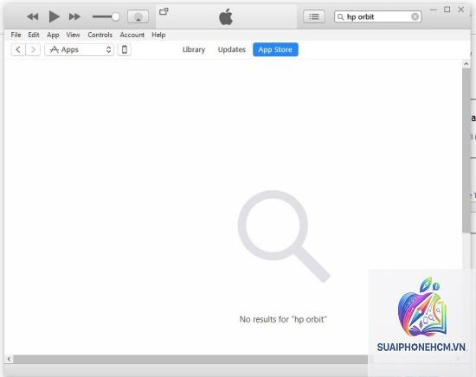Start playback with the Play button

coord(54,16)
